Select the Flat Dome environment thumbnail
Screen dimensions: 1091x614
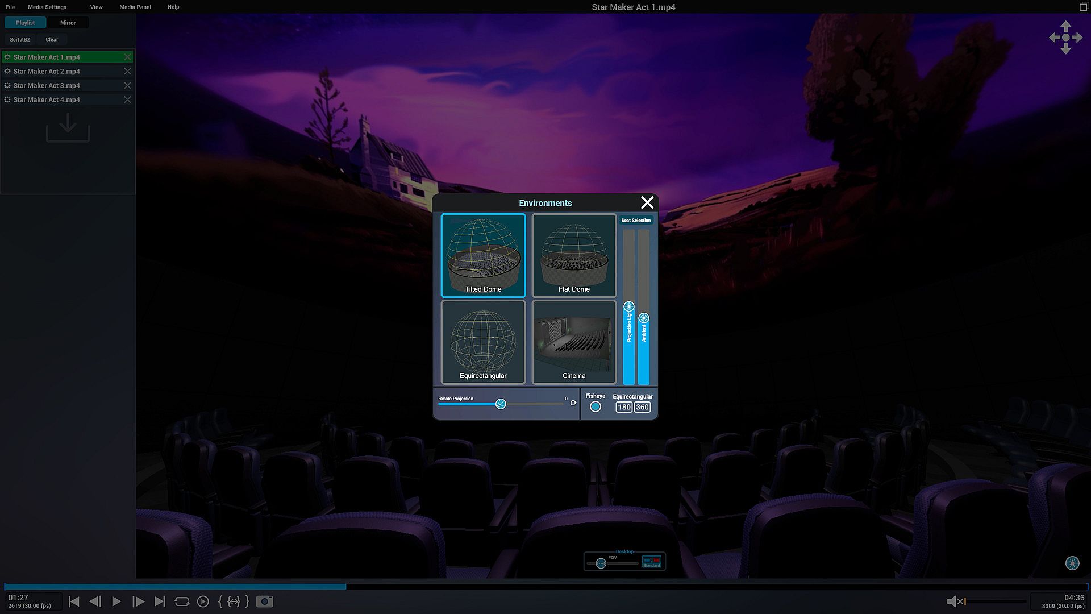[574, 255]
